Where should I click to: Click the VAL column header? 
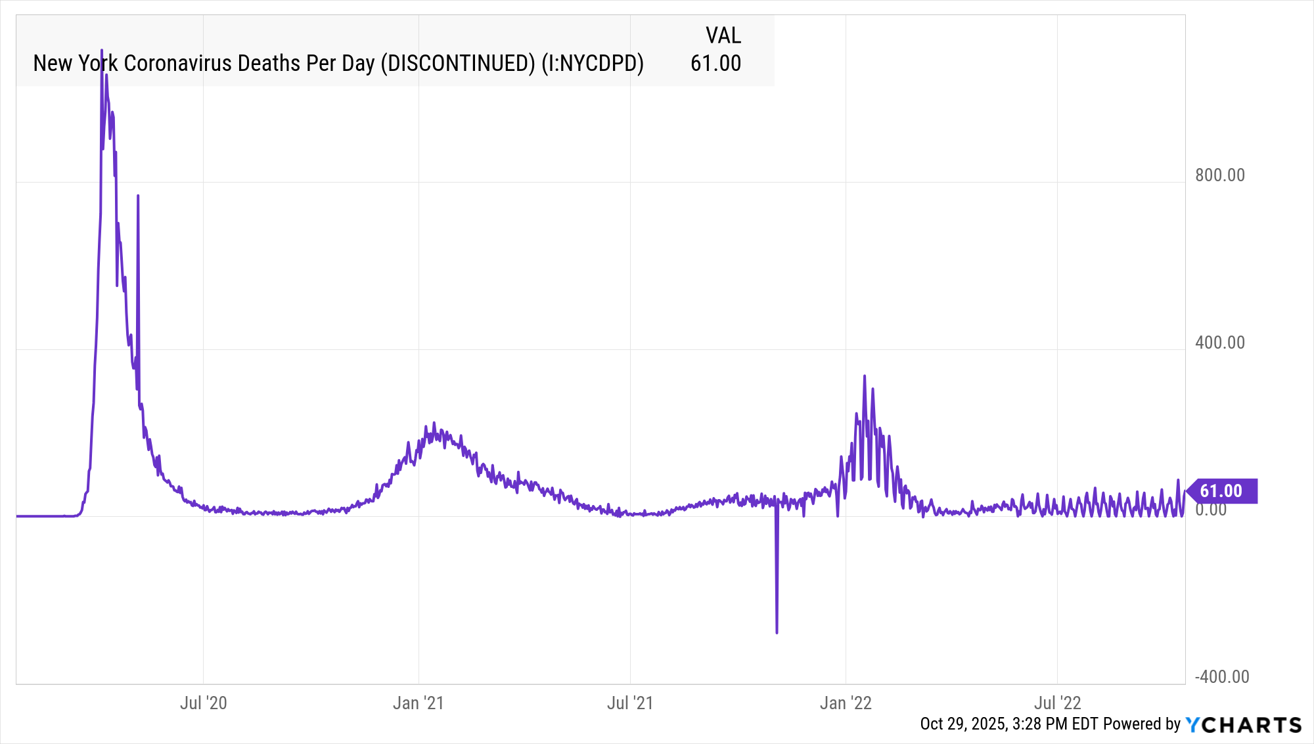click(723, 35)
